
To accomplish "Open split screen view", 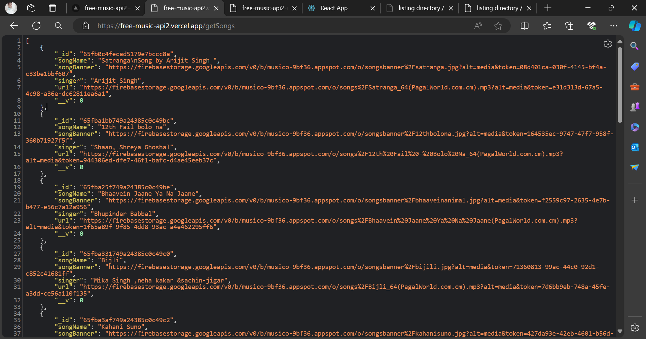I will [525, 26].
